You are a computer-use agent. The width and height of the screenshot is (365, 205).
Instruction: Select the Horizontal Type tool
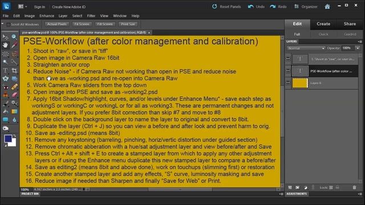[x=5, y=71]
